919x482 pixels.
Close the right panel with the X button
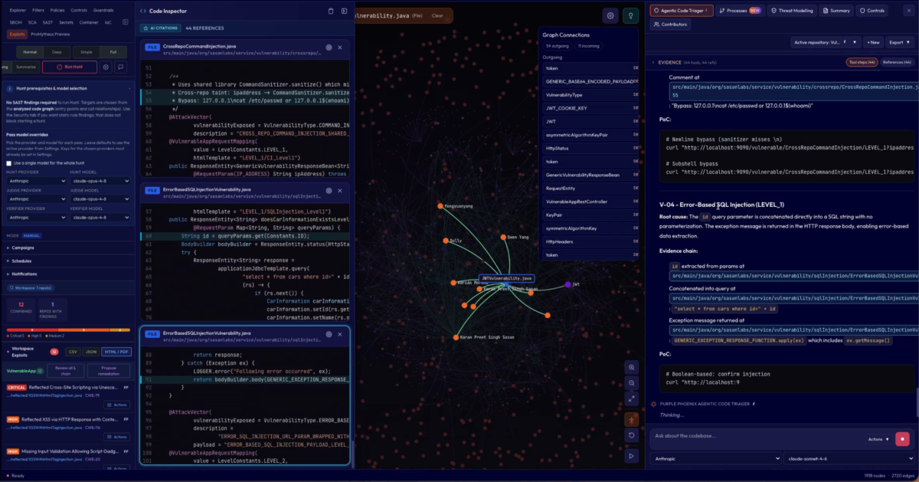coord(911,11)
